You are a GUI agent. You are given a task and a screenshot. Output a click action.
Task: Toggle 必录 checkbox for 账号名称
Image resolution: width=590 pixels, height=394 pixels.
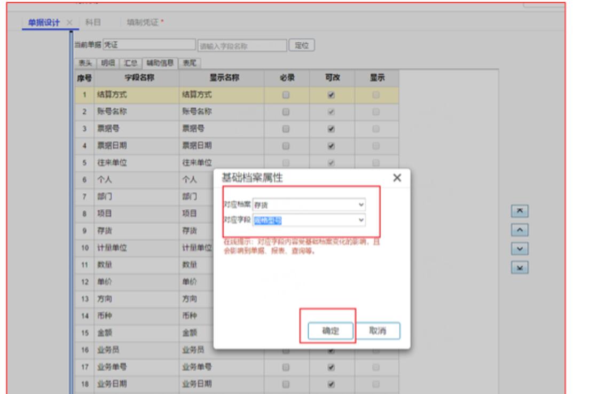point(286,112)
